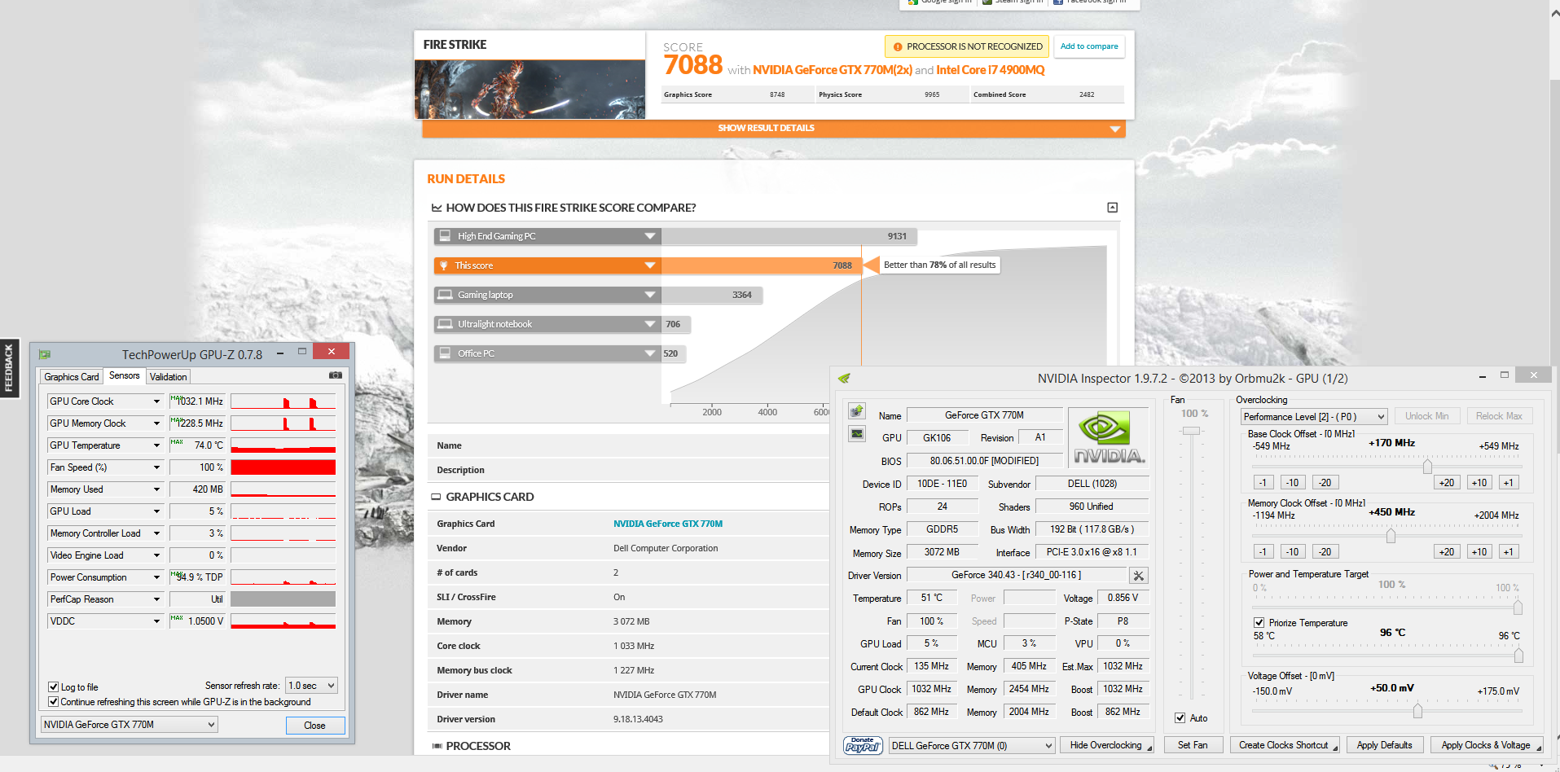Switch to the Sensors tab in GPU-Z

(125, 375)
